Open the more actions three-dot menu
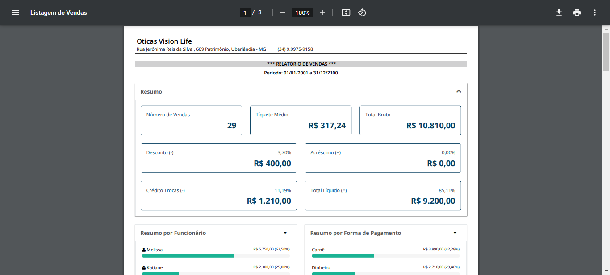This screenshot has width=610, height=275. pos(595,12)
